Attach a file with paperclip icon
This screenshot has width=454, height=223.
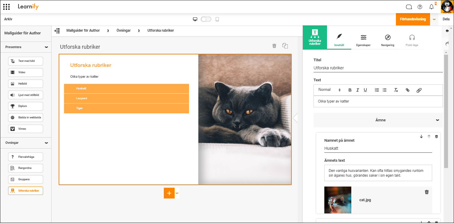click(419, 90)
